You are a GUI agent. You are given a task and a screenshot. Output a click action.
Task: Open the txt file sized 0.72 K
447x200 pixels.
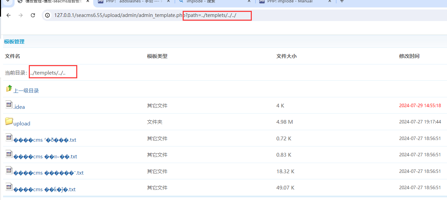[x=45, y=140]
